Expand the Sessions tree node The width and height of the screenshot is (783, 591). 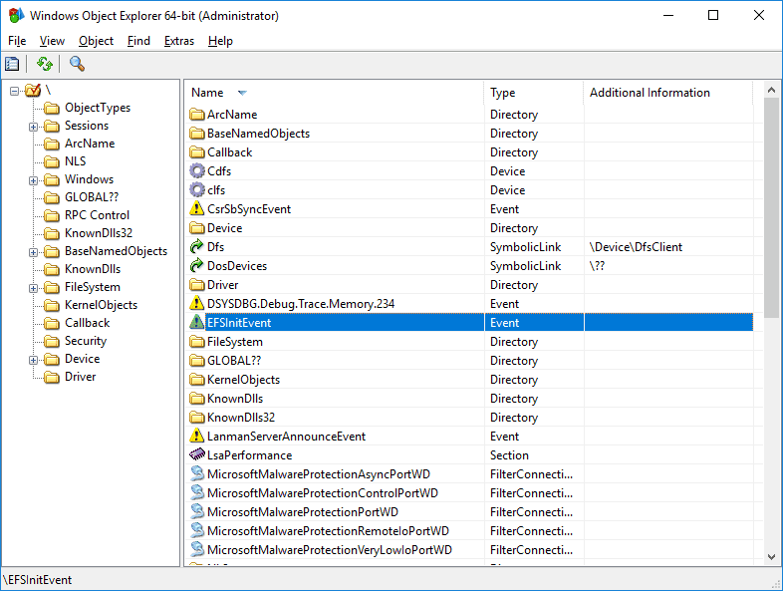coord(33,127)
